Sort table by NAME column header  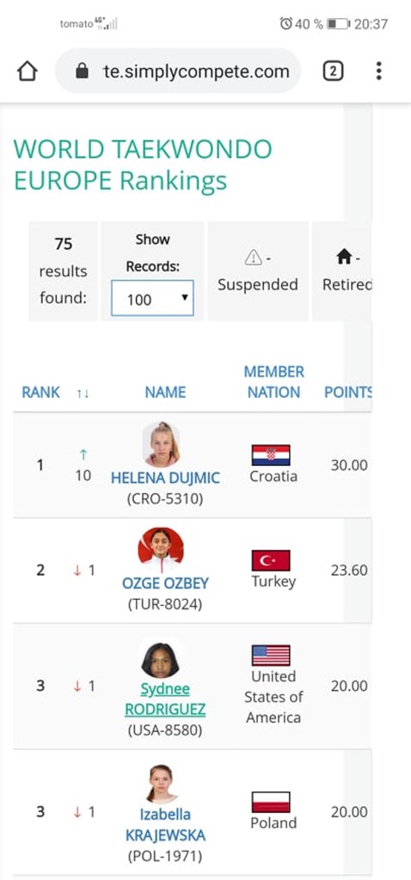[165, 392]
